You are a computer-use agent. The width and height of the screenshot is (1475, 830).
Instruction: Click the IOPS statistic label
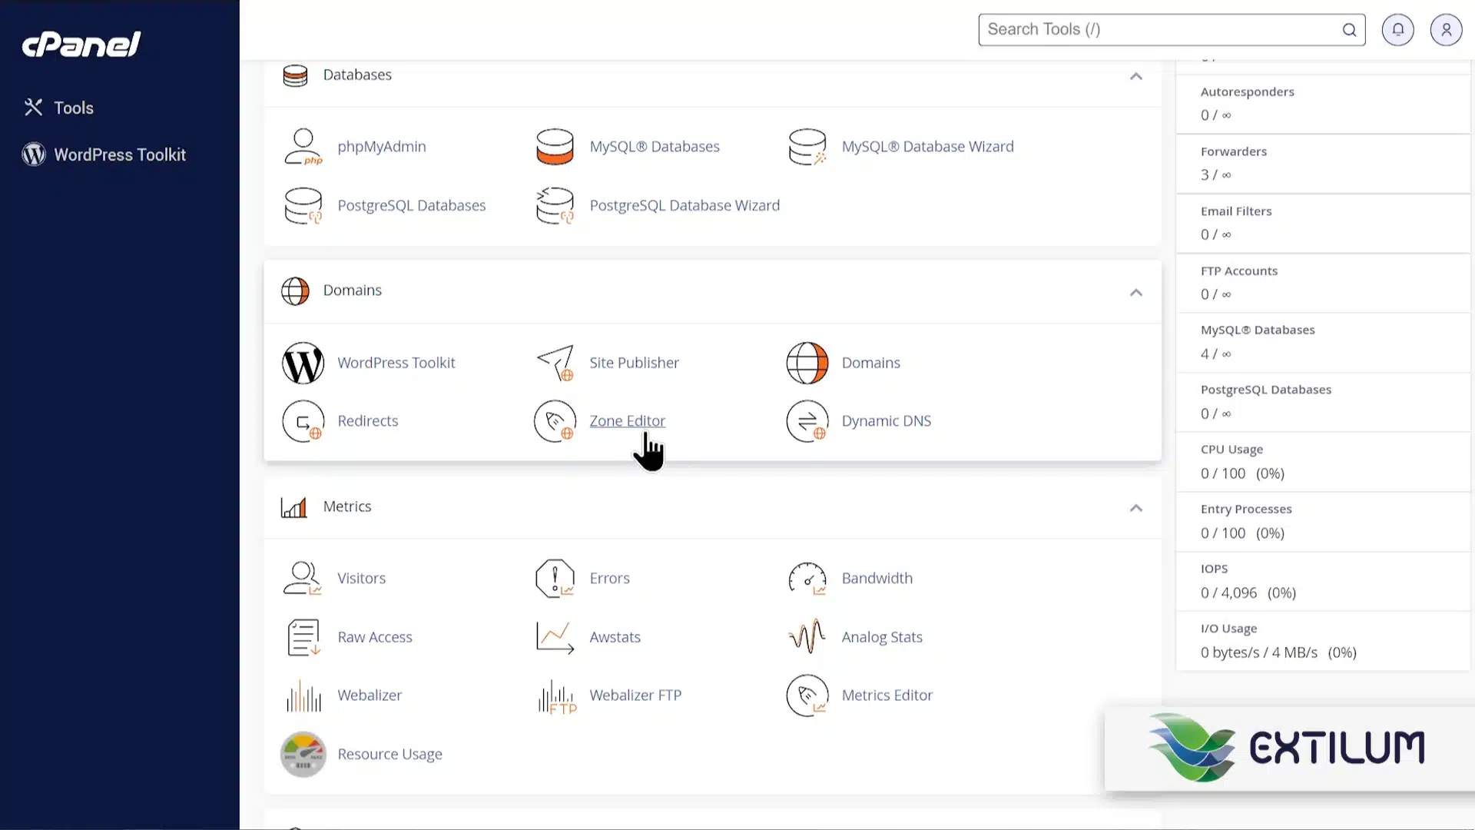tap(1214, 569)
